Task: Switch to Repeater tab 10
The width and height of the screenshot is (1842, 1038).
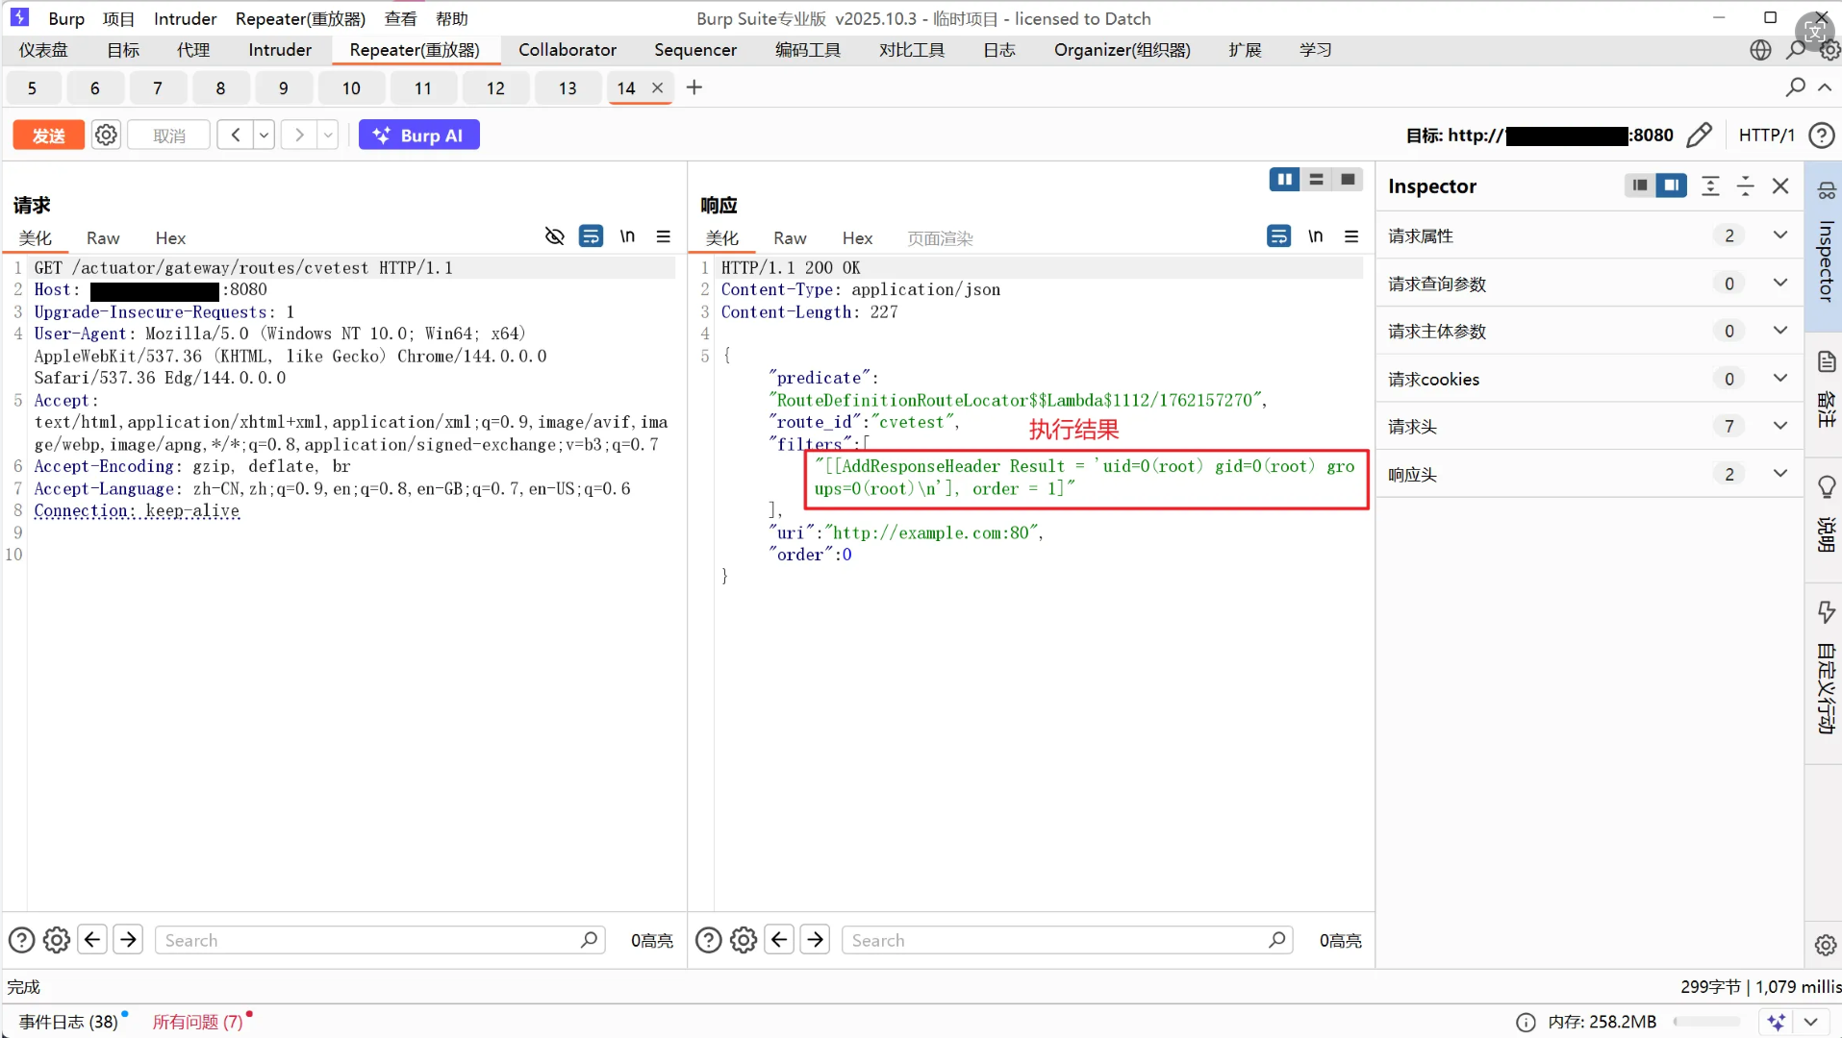Action: click(x=351, y=88)
